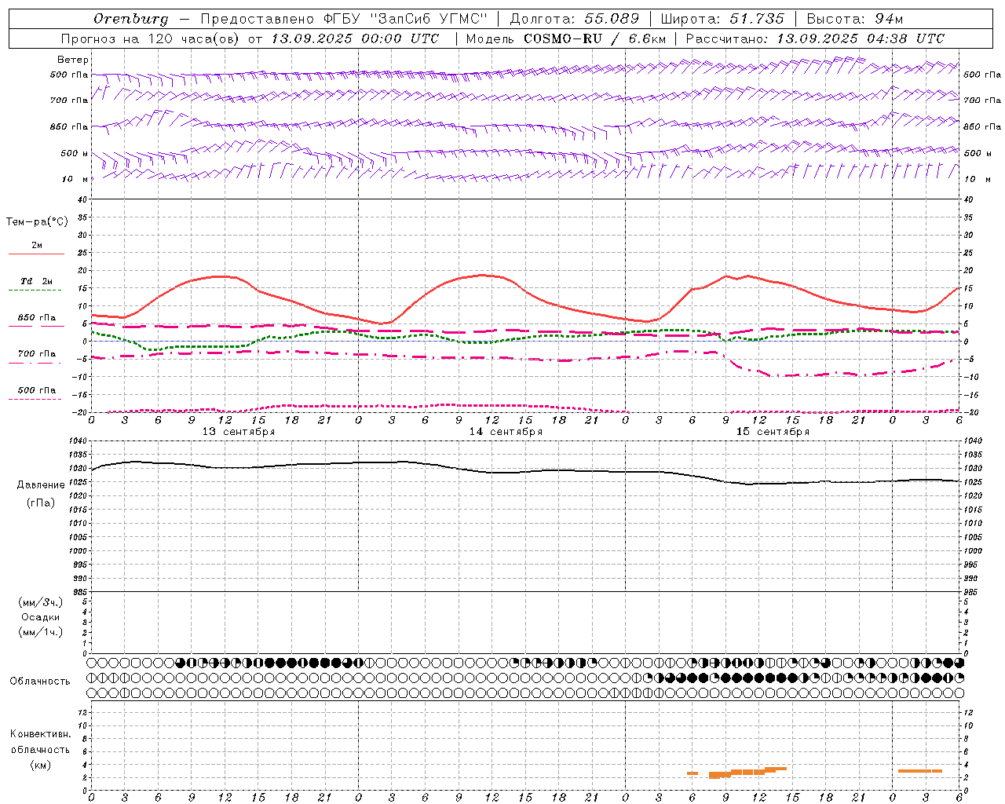Click the "Широта: 51.735" latitude text
Image resolution: width=1005 pixels, height=804 pixels.
tap(722, 19)
